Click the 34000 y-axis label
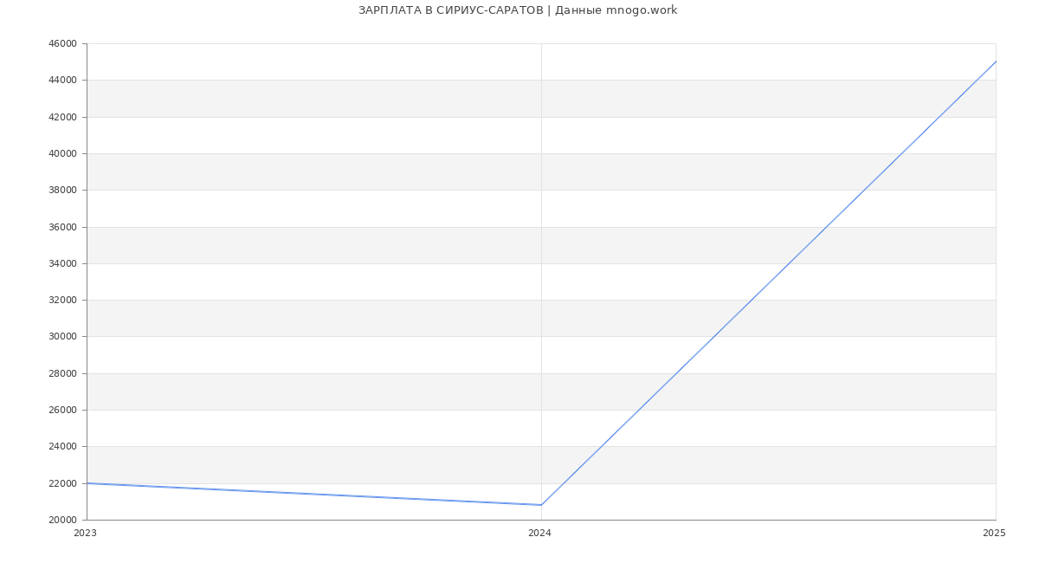Screen dimensions: 1039x563 (62, 263)
